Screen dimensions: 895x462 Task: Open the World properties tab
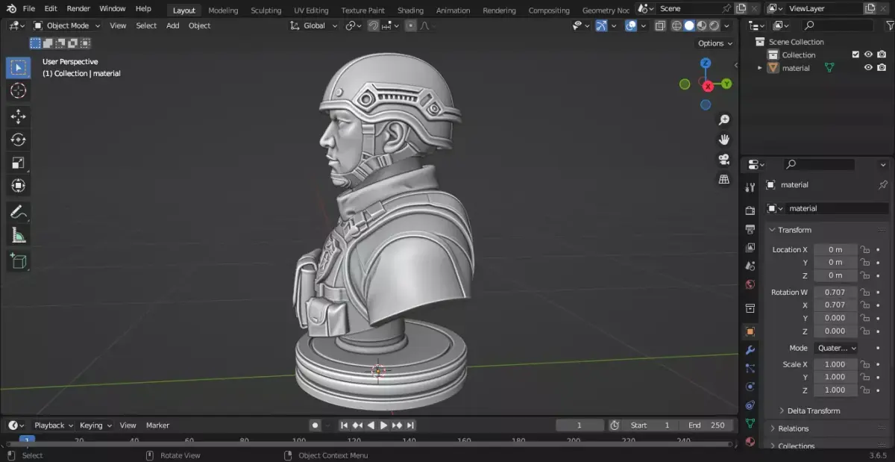click(x=750, y=285)
